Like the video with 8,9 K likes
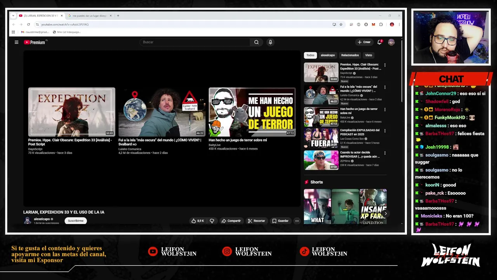Image resolution: width=497 pixels, height=280 pixels. [198, 221]
